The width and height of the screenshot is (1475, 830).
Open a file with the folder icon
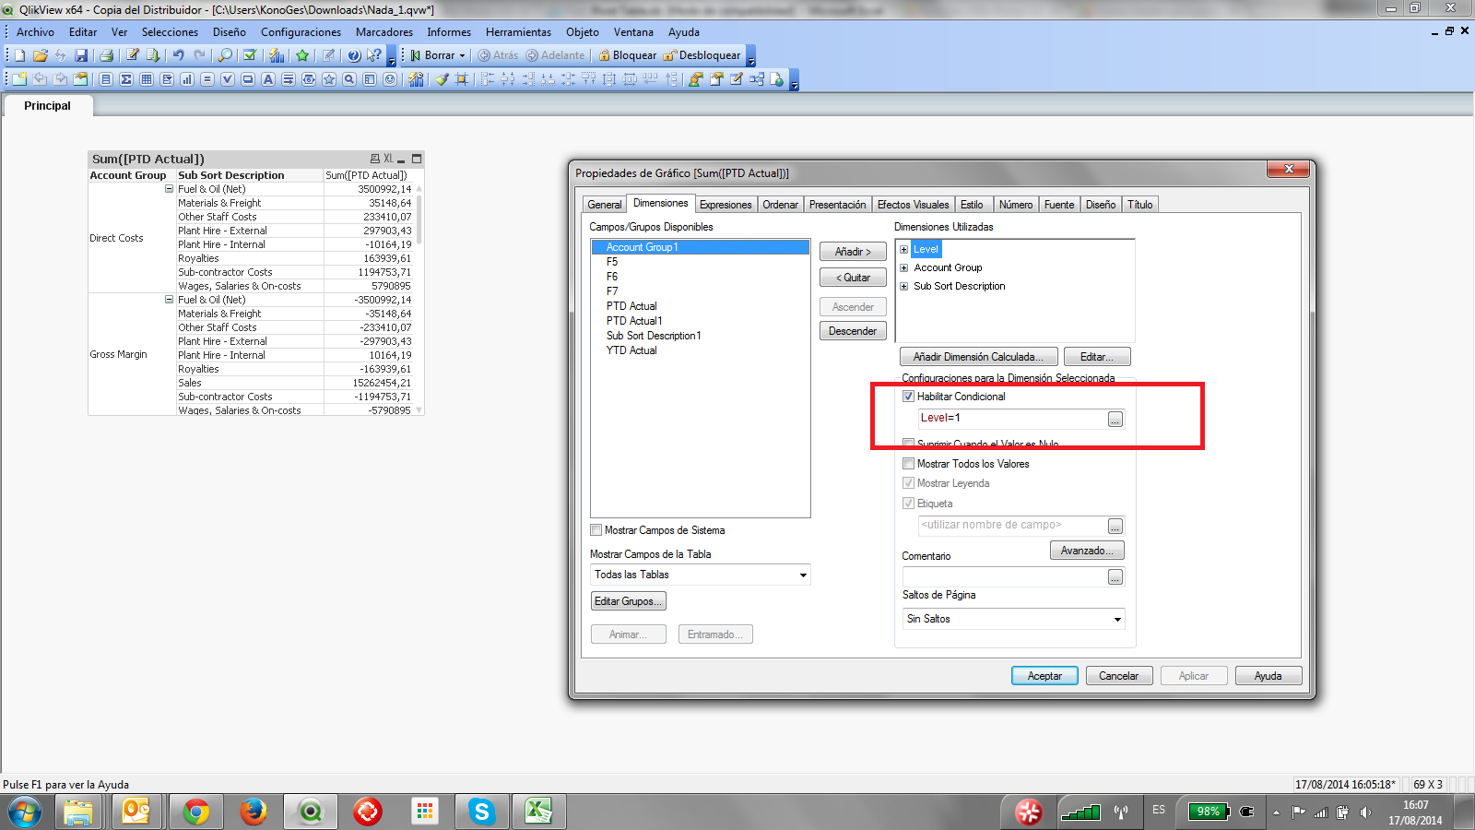click(x=40, y=55)
